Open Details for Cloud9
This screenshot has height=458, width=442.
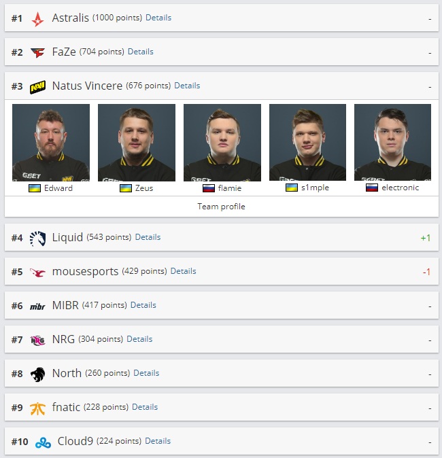point(158,441)
